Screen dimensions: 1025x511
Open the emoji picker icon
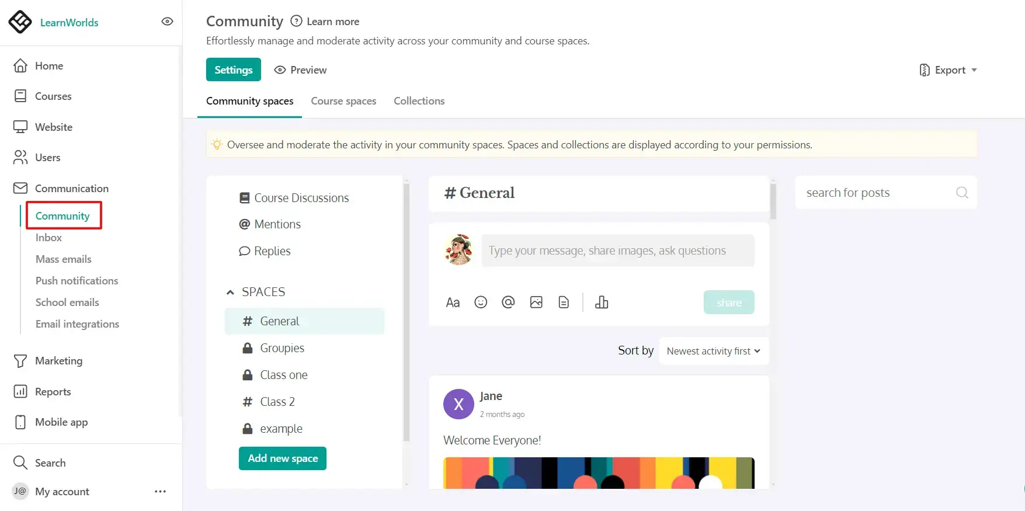pos(481,302)
